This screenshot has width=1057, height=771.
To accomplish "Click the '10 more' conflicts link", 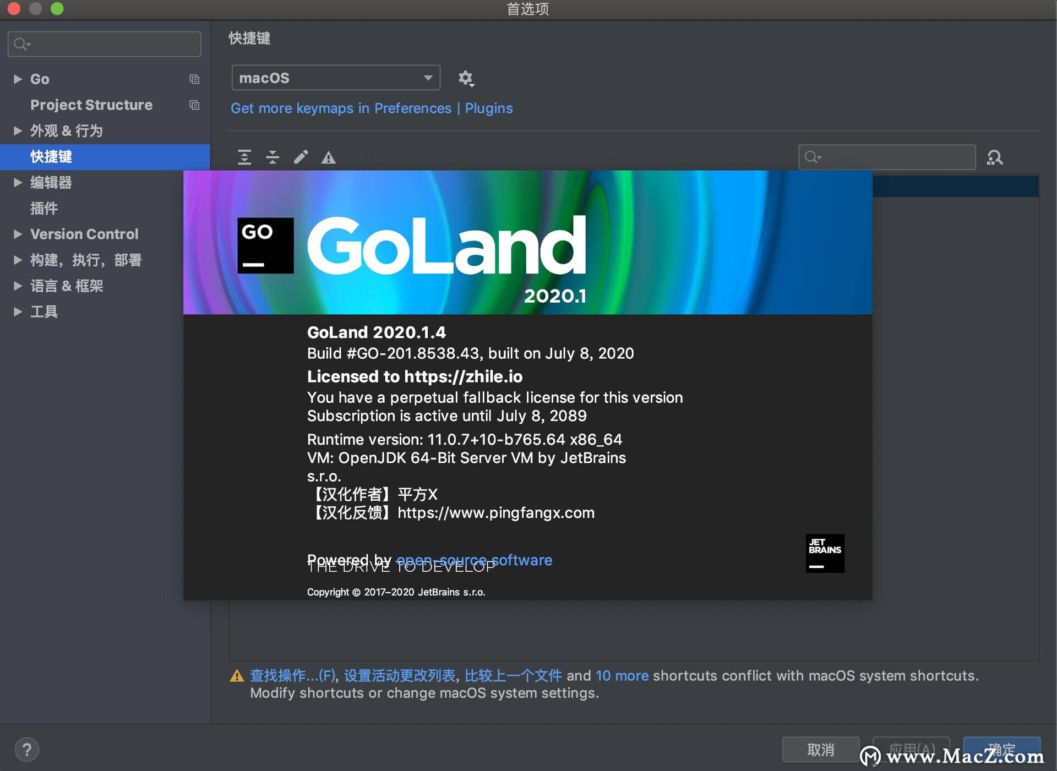I will click(x=622, y=675).
